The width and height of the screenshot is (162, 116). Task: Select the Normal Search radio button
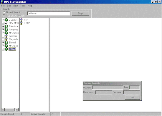[x=4, y=12]
